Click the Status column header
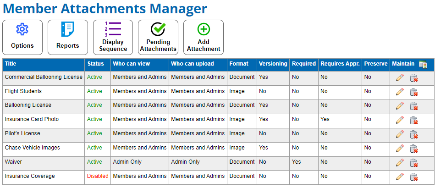 pyautogui.click(x=95, y=64)
